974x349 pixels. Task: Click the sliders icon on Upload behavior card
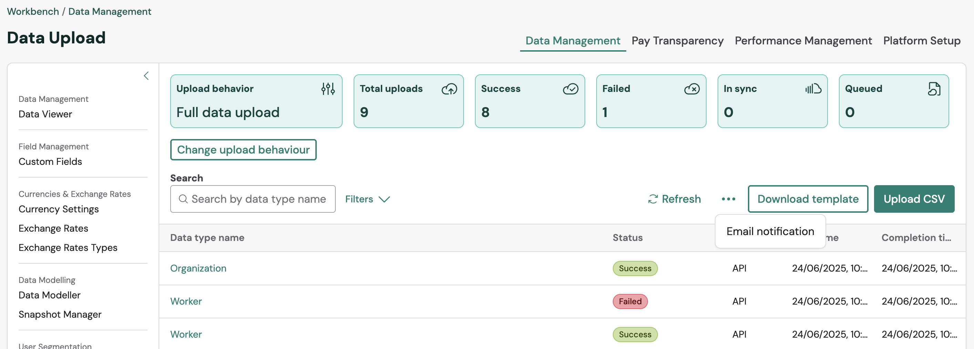click(x=328, y=89)
